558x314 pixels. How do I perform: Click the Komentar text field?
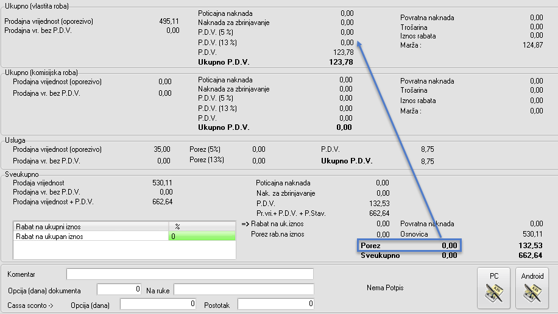pos(189,274)
